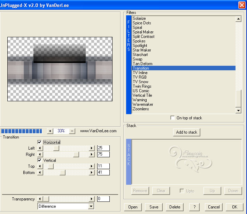This screenshot has height=214, width=247.
Task: Click the Transparency value field
Action: (103, 199)
